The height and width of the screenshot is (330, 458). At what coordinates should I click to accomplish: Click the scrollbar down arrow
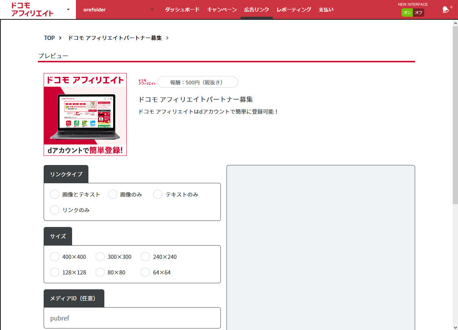455,327
